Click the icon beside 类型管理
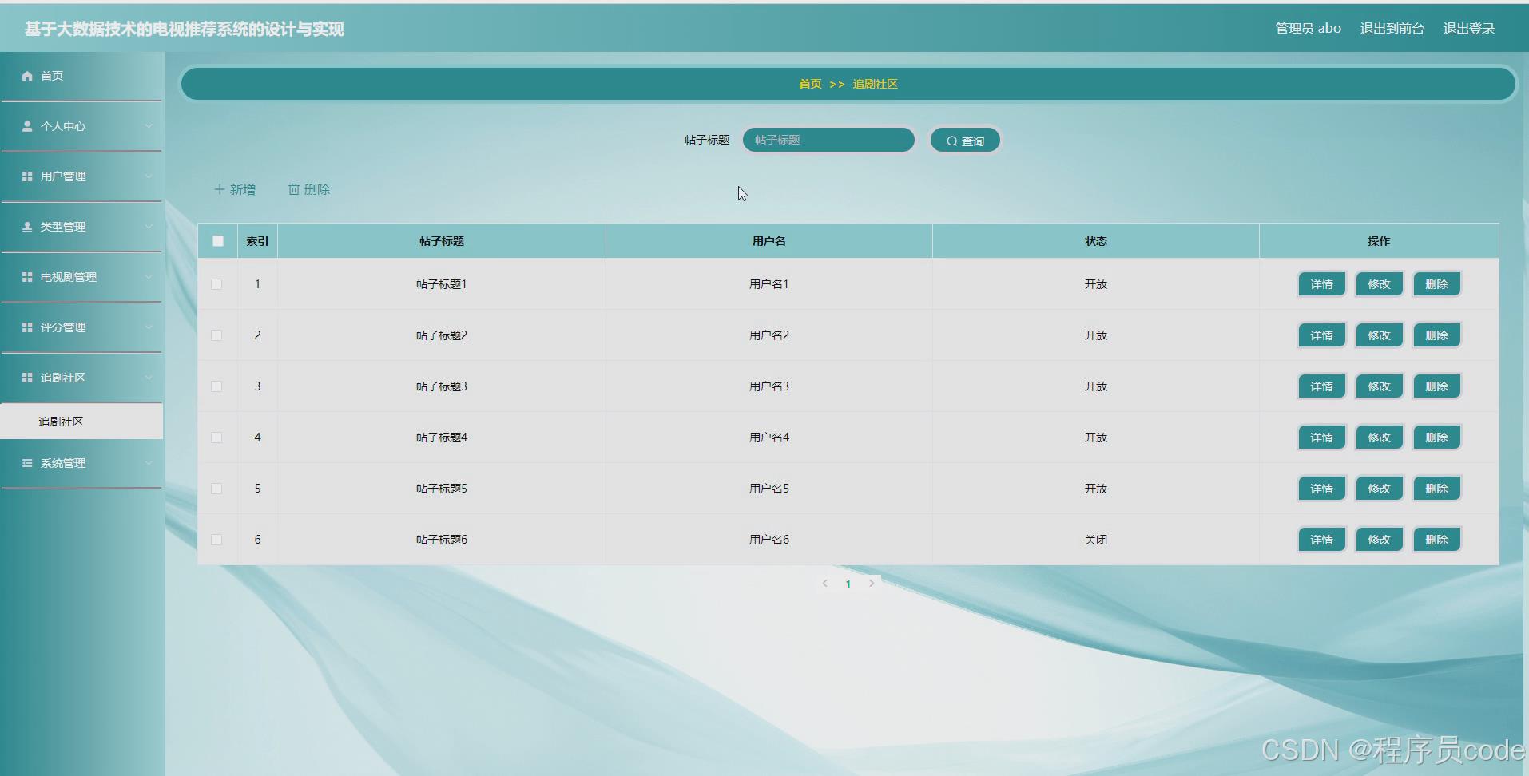Image resolution: width=1529 pixels, height=776 pixels. tap(27, 227)
